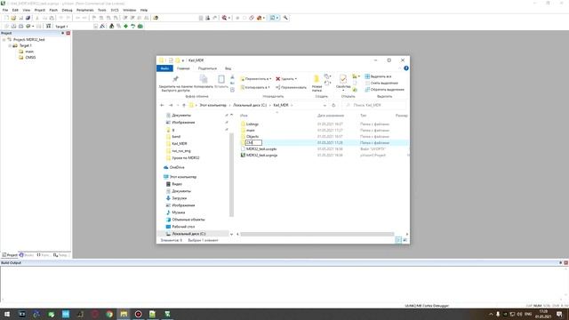Select OneDrive in Explorer navigation pane
This screenshot has width=569, height=320.
point(177,167)
